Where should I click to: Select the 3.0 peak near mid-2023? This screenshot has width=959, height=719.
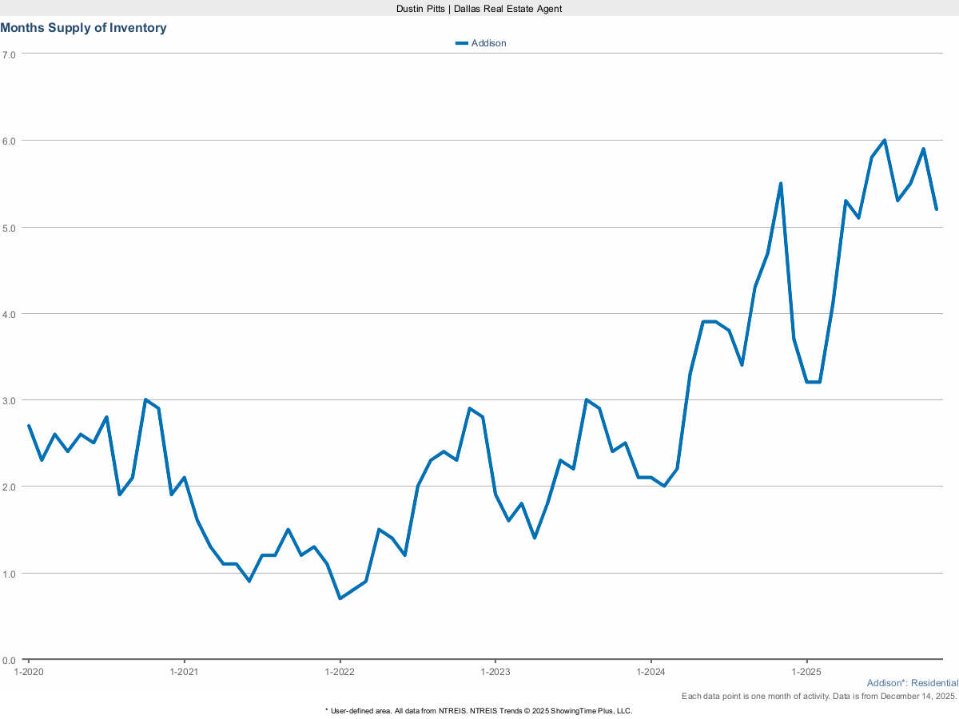click(587, 398)
